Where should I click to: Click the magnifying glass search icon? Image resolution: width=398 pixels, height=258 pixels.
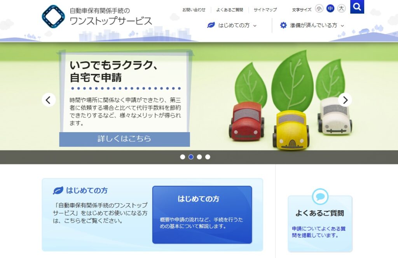point(357,7)
